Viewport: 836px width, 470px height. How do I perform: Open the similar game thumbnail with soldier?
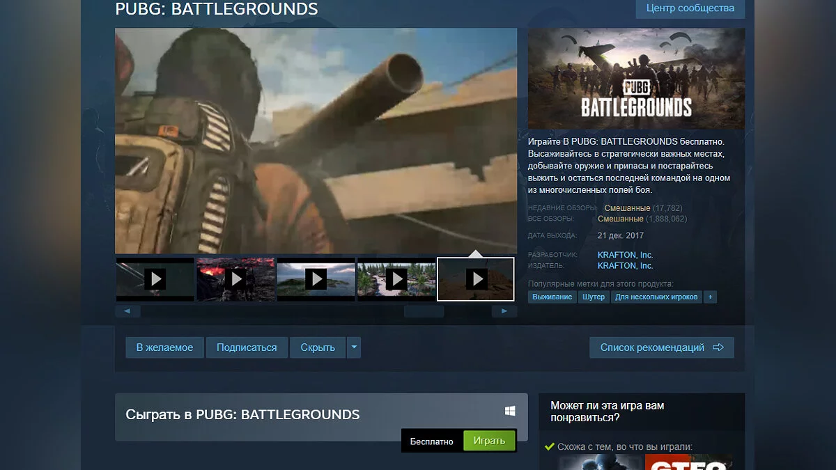tap(599, 462)
